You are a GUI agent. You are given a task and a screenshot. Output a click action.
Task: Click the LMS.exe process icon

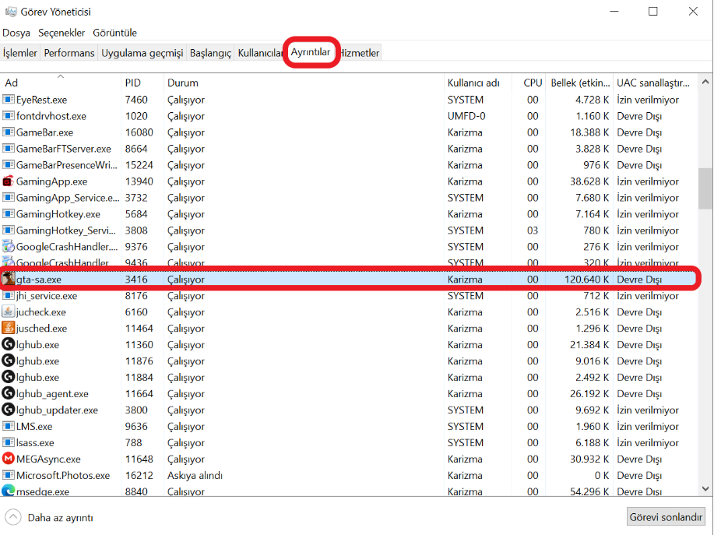tap(9, 426)
